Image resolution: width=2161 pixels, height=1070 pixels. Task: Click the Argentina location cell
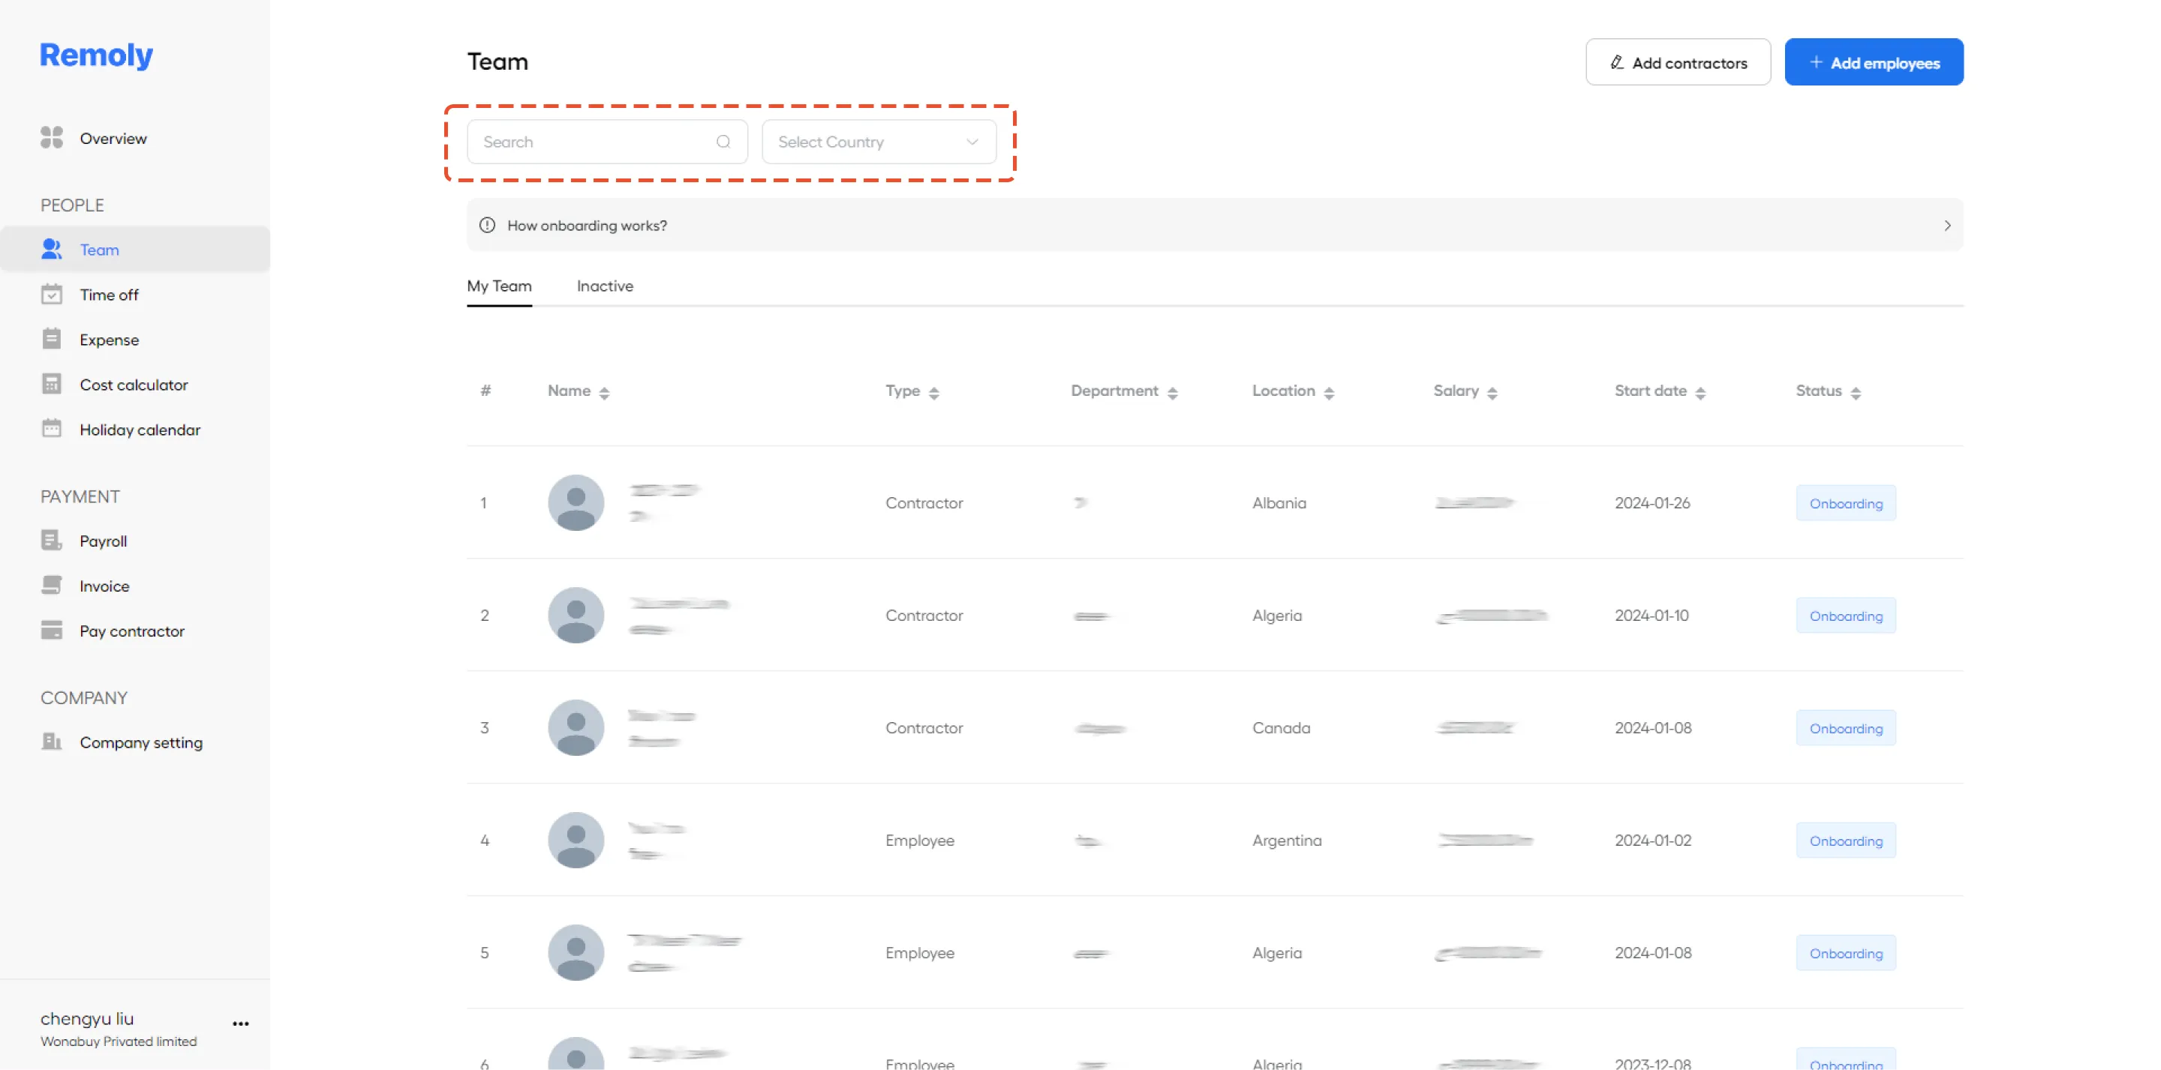pyautogui.click(x=1287, y=841)
